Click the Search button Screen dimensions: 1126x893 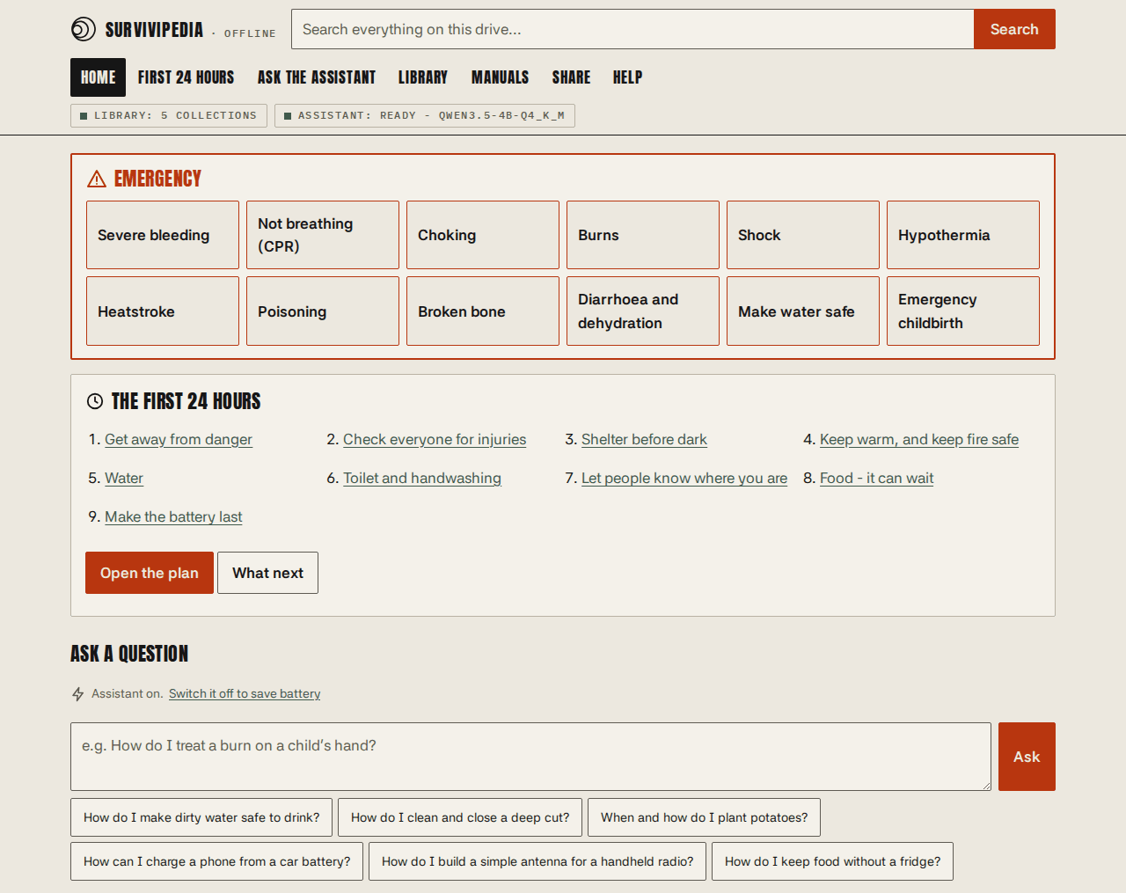(x=1014, y=29)
